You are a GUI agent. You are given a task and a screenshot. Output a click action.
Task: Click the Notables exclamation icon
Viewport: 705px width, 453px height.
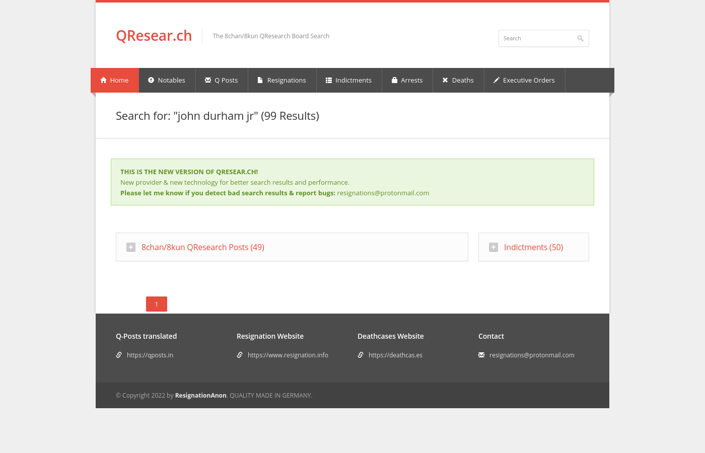click(x=151, y=80)
